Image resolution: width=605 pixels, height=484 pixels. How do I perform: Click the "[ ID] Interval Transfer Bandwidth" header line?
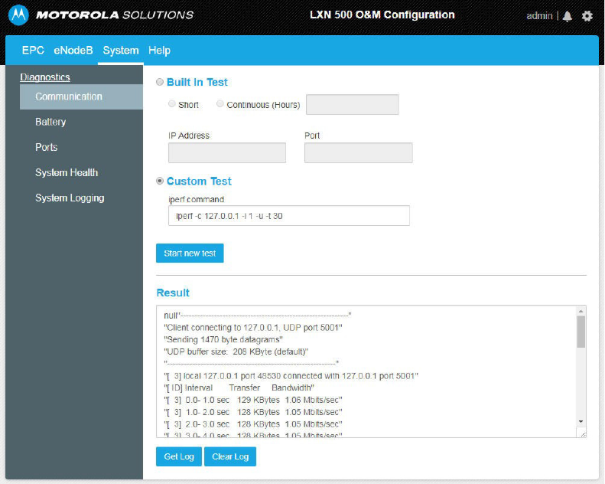[x=239, y=388]
